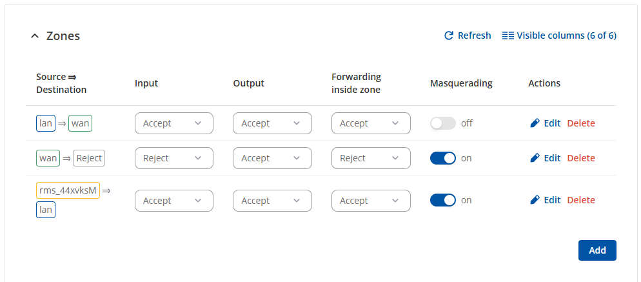This screenshot has height=282, width=641.
Task: Click pencil icon for lan to wan row
Action: point(535,123)
